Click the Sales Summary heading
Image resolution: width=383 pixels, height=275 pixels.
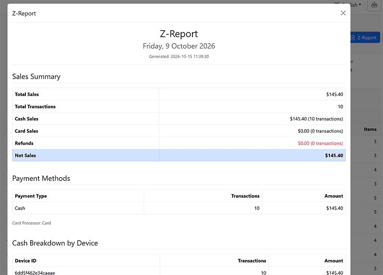36,76
